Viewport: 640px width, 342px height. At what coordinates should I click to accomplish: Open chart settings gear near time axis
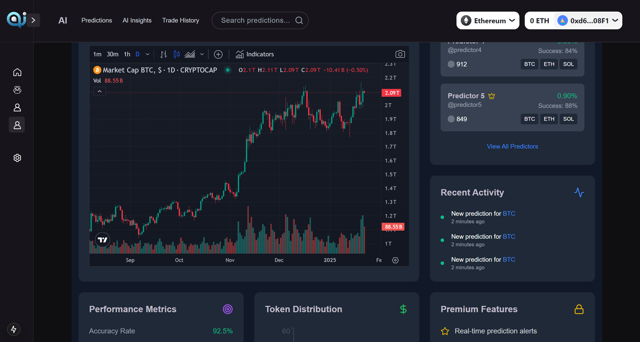(395, 260)
